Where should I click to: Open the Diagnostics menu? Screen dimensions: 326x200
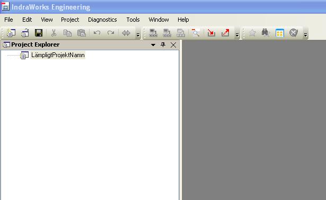click(102, 20)
